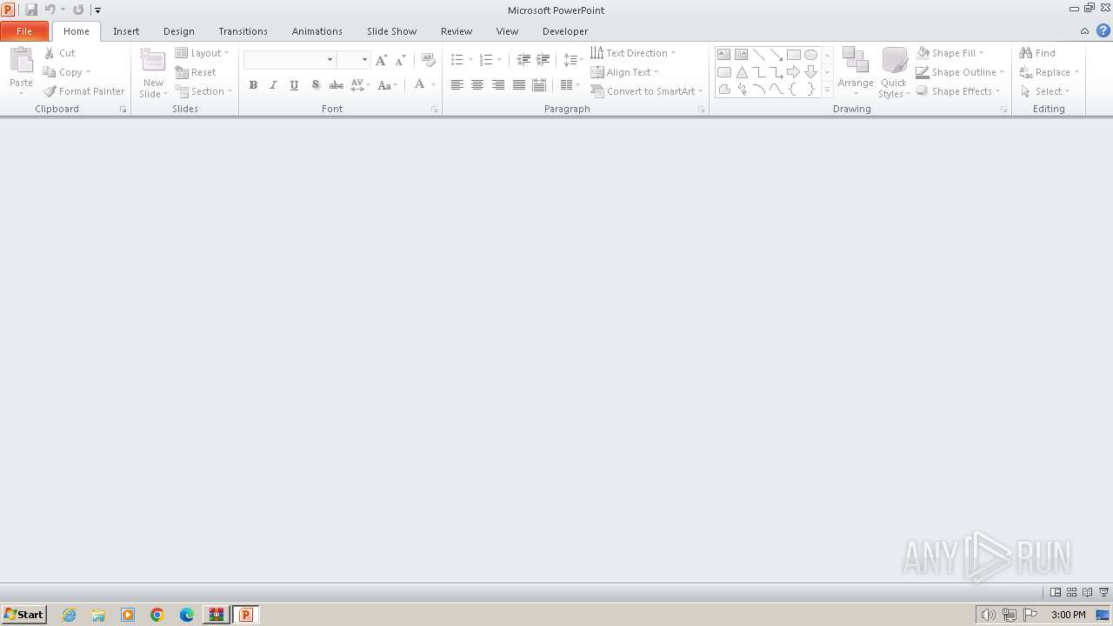Viewport: 1113px width, 626px height.
Task: Toggle text shadow
Action: pos(315,85)
